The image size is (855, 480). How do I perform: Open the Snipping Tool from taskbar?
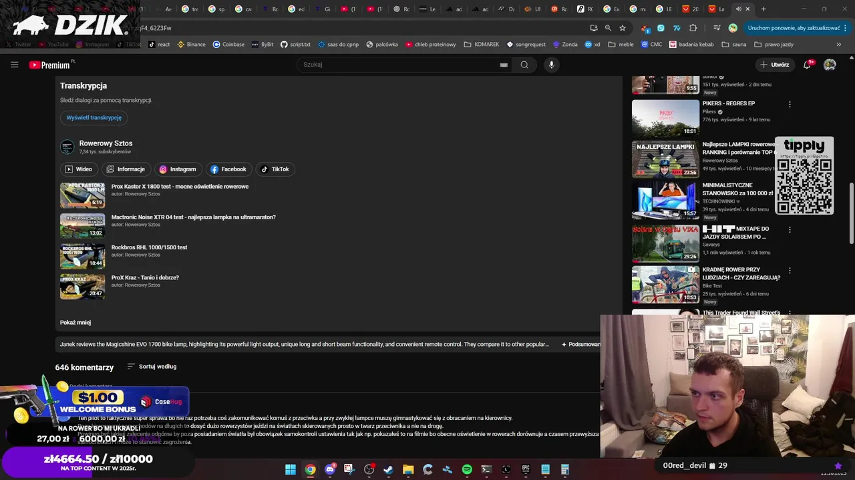349,469
